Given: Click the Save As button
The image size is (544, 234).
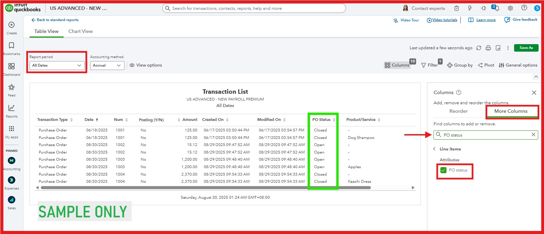Looking at the screenshot, I should [x=526, y=48].
